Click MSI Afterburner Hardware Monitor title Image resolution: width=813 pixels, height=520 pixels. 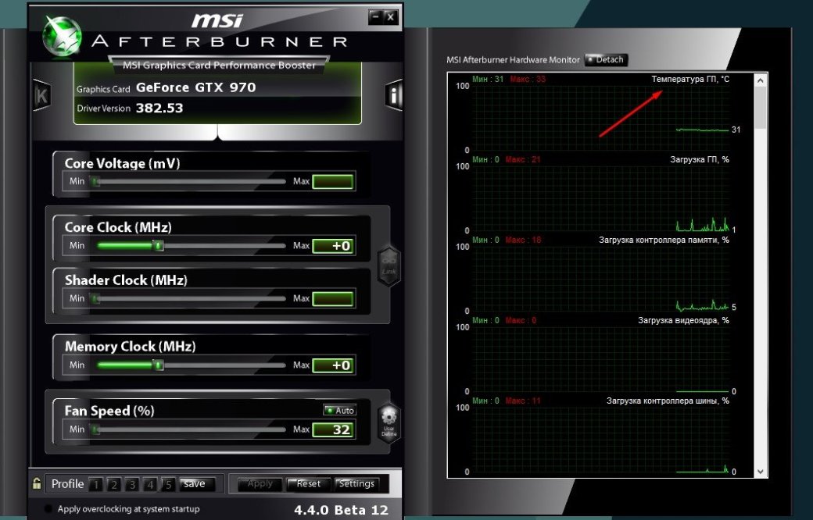(513, 60)
